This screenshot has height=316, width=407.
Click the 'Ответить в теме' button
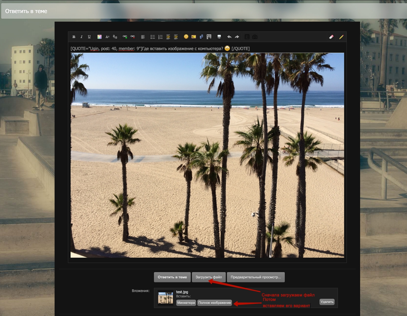point(172,277)
